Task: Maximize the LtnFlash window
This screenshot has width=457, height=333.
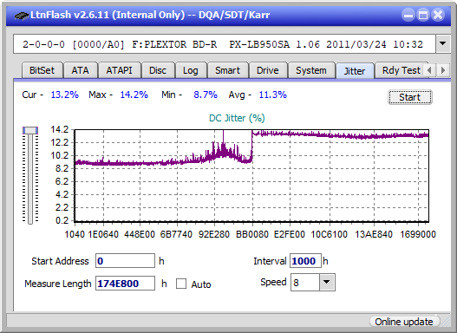Action: click(423, 15)
